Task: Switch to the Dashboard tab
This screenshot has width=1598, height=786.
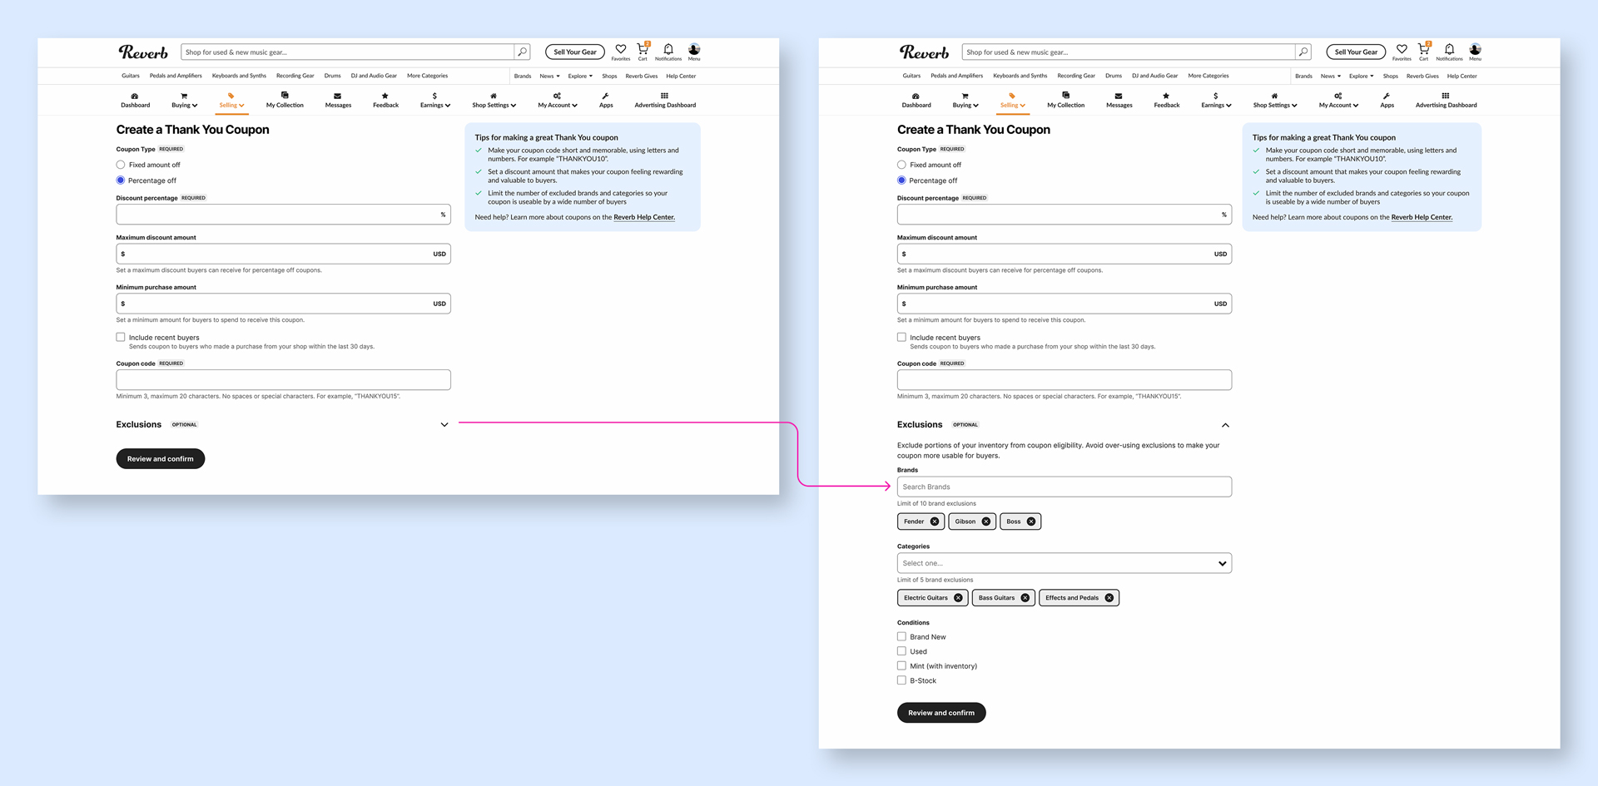Action: pyautogui.click(x=135, y=100)
